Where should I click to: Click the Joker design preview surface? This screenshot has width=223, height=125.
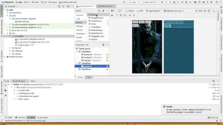coord(147,47)
